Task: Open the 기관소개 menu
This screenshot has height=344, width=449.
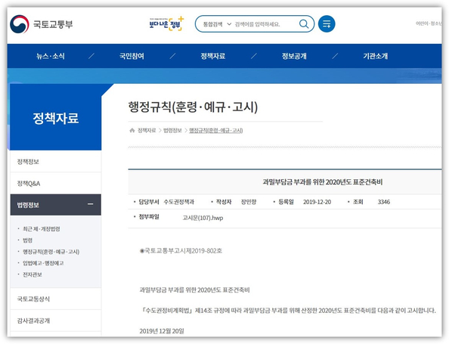Action: click(376, 56)
